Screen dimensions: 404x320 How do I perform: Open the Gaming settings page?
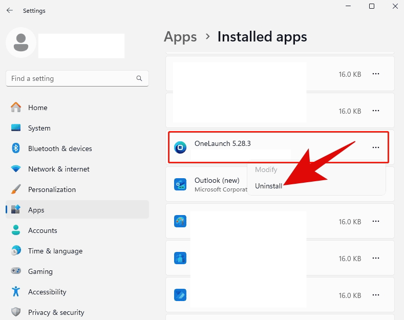click(x=77, y=271)
